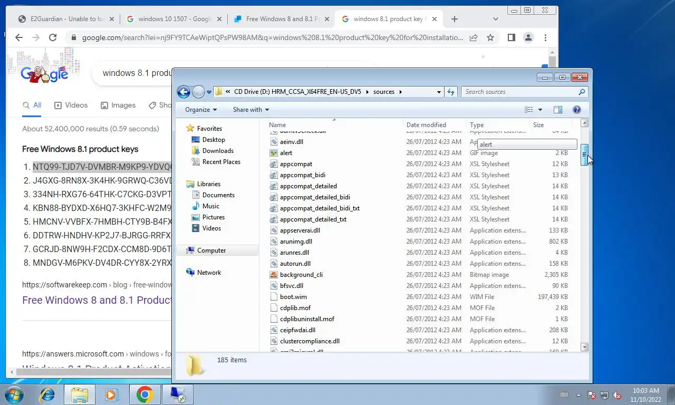The width and height of the screenshot is (675, 405).
Task: Open Chrome three-dot menu
Action: click(545, 37)
